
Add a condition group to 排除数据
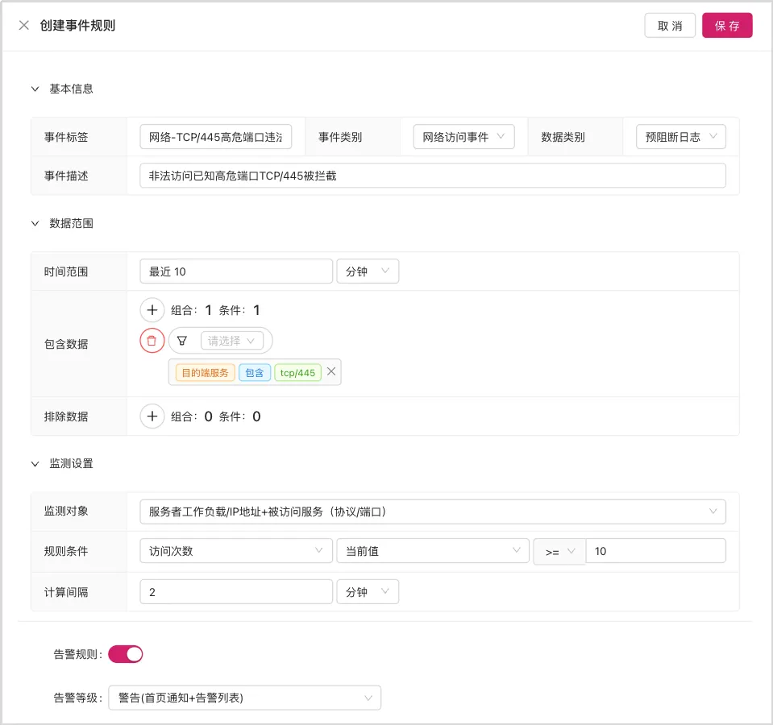click(x=152, y=416)
